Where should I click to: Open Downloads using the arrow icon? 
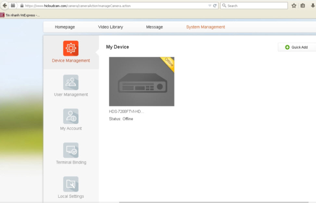(x=313, y=6)
